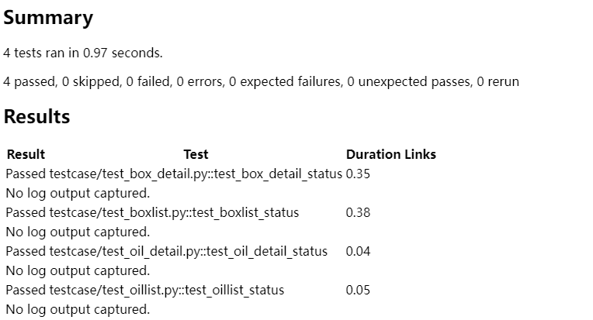Sort by the Test column header
The image size is (593, 320).
(196, 154)
